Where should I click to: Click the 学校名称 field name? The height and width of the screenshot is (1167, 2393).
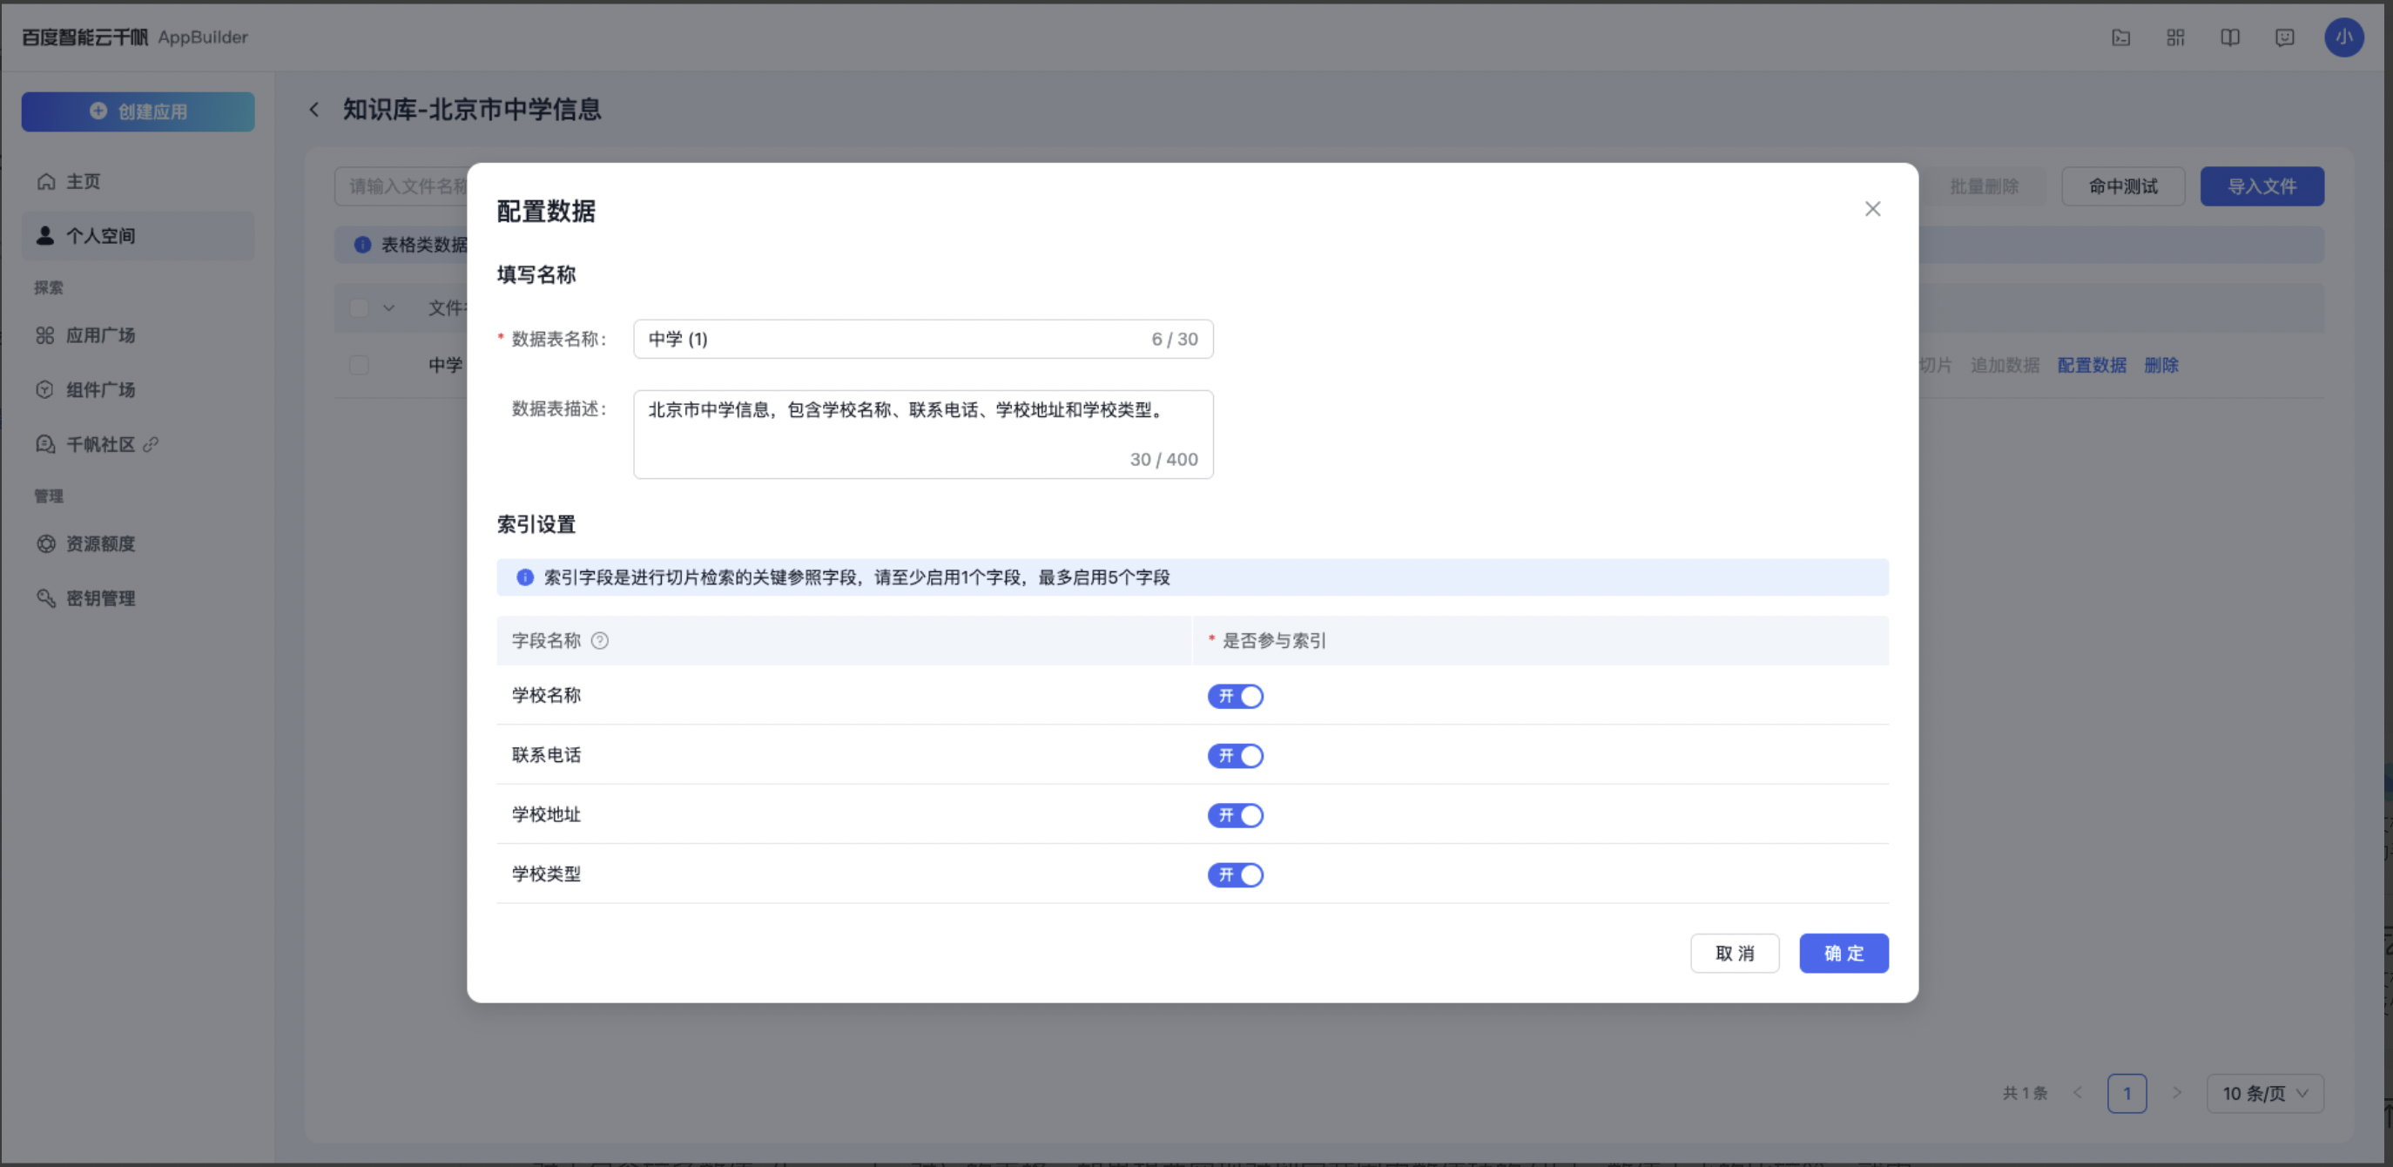click(x=546, y=695)
